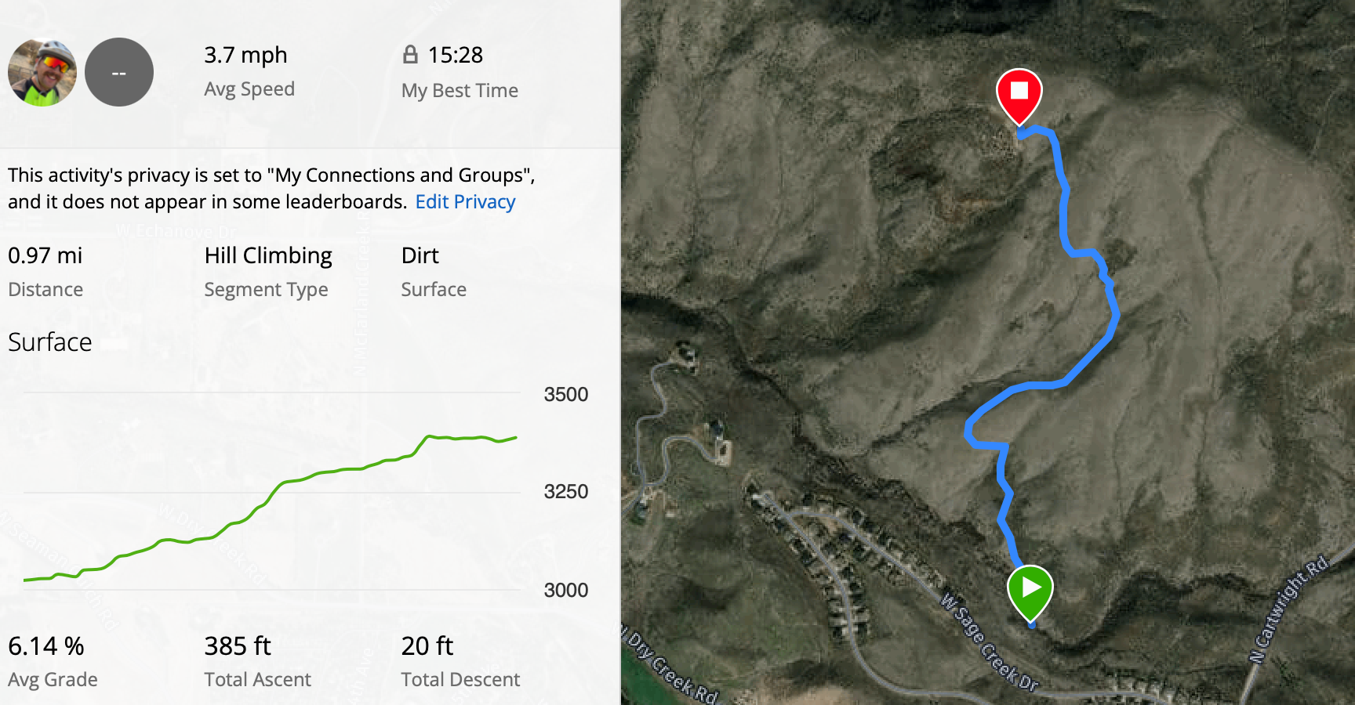Click the 3500 elevation axis label

pyautogui.click(x=566, y=394)
